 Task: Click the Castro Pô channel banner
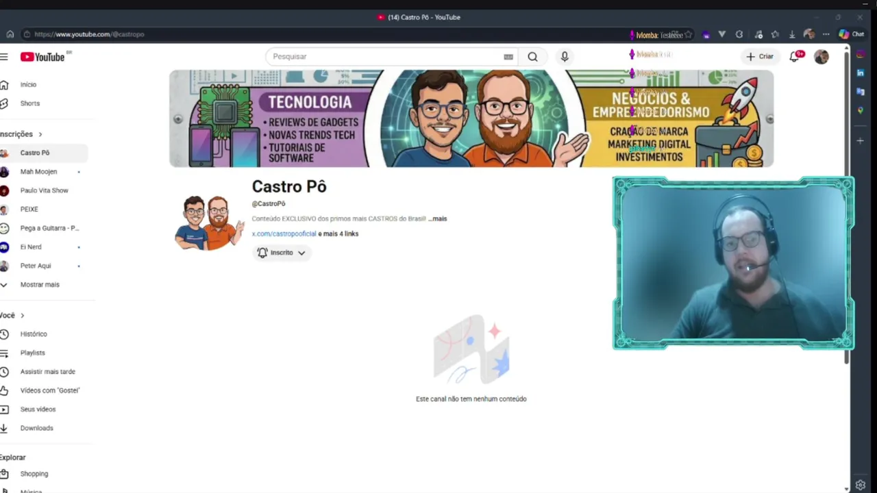(x=471, y=118)
